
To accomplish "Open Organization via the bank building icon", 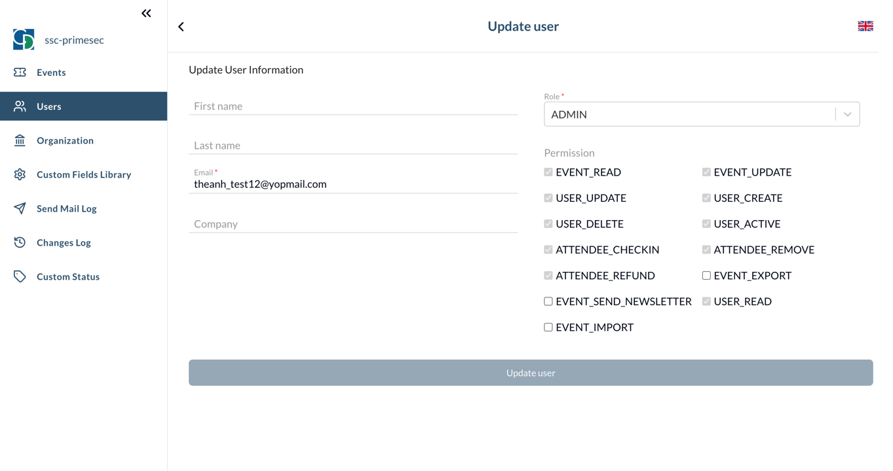I will (19, 140).
